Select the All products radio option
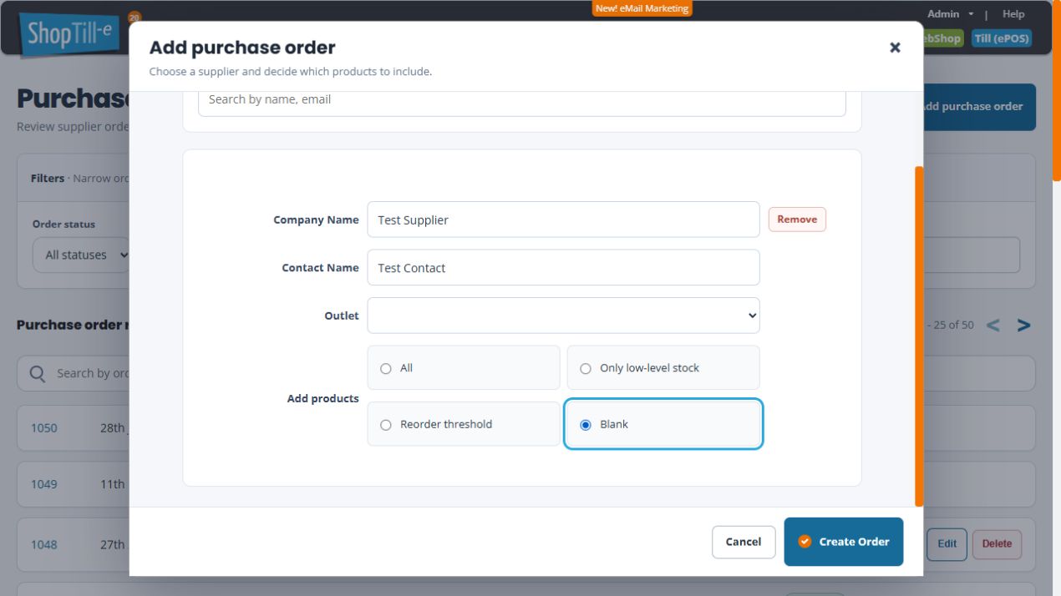The height and width of the screenshot is (596, 1061). point(464,368)
